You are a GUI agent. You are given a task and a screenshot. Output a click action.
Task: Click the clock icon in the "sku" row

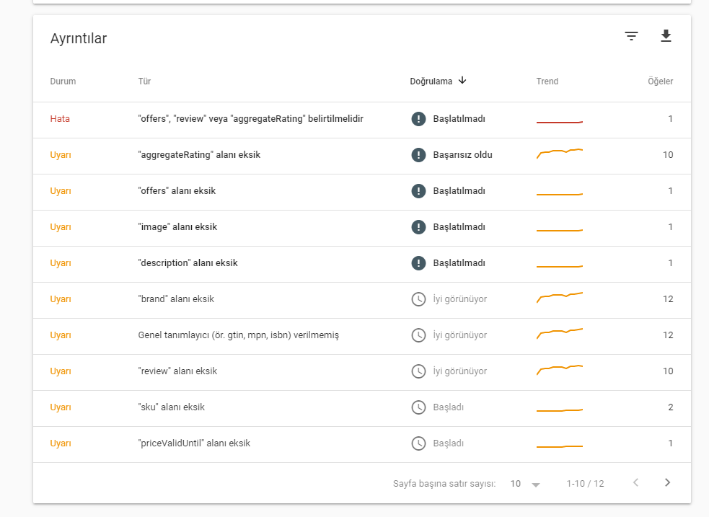coord(418,407)
